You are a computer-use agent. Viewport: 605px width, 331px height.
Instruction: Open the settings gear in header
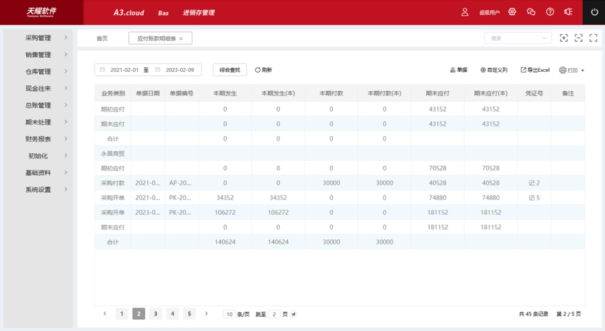(x=512, y=12)
